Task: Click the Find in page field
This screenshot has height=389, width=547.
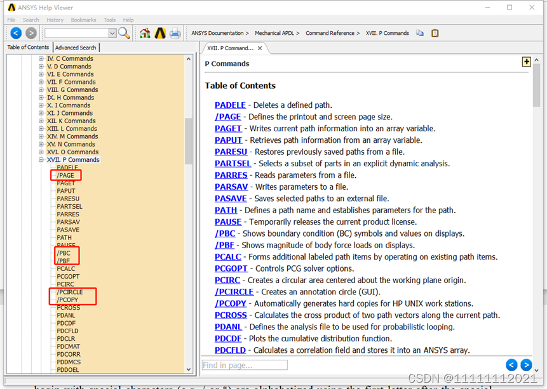Action: 245,365
